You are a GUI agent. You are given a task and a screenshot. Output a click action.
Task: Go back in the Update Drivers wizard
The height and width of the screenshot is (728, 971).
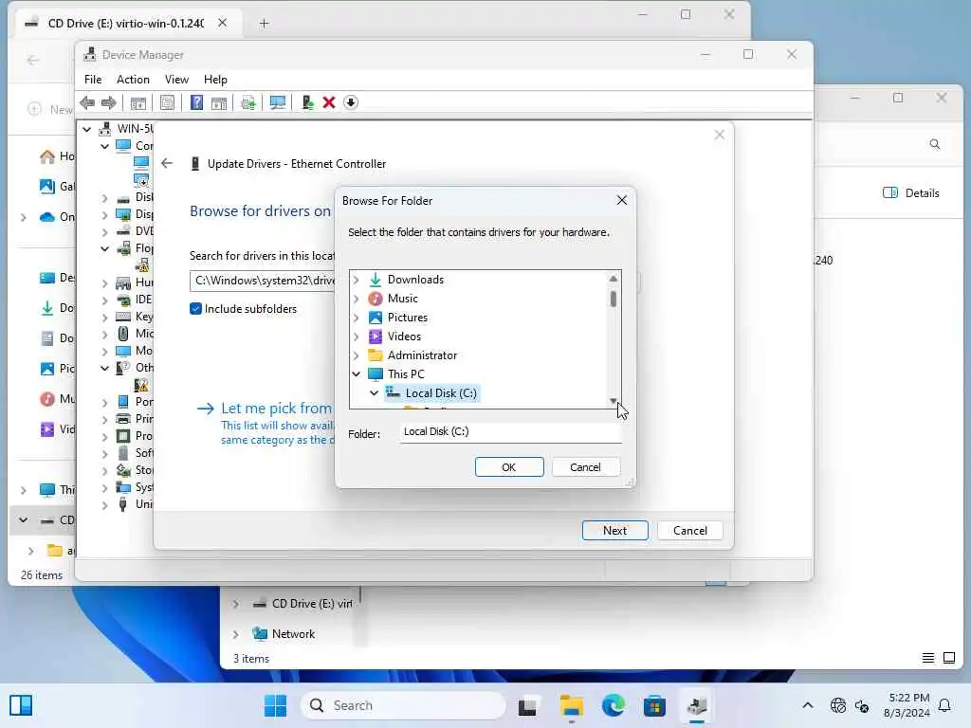167,163
